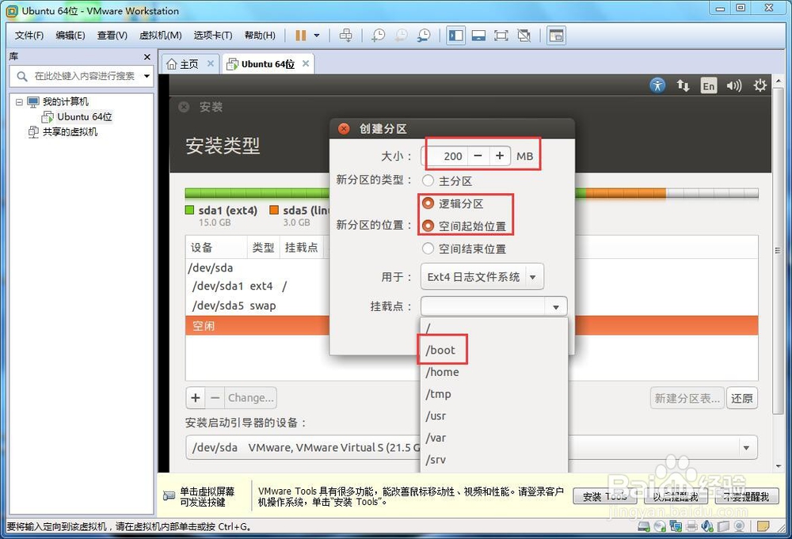Decrease partition size with the minus button
The width and height of the screenshot is (792, 539).
point(478,156)
